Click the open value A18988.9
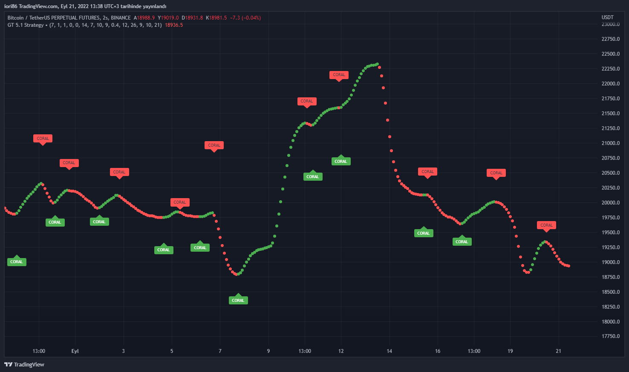This screenshot has height=372, width=629. [144, 18]
